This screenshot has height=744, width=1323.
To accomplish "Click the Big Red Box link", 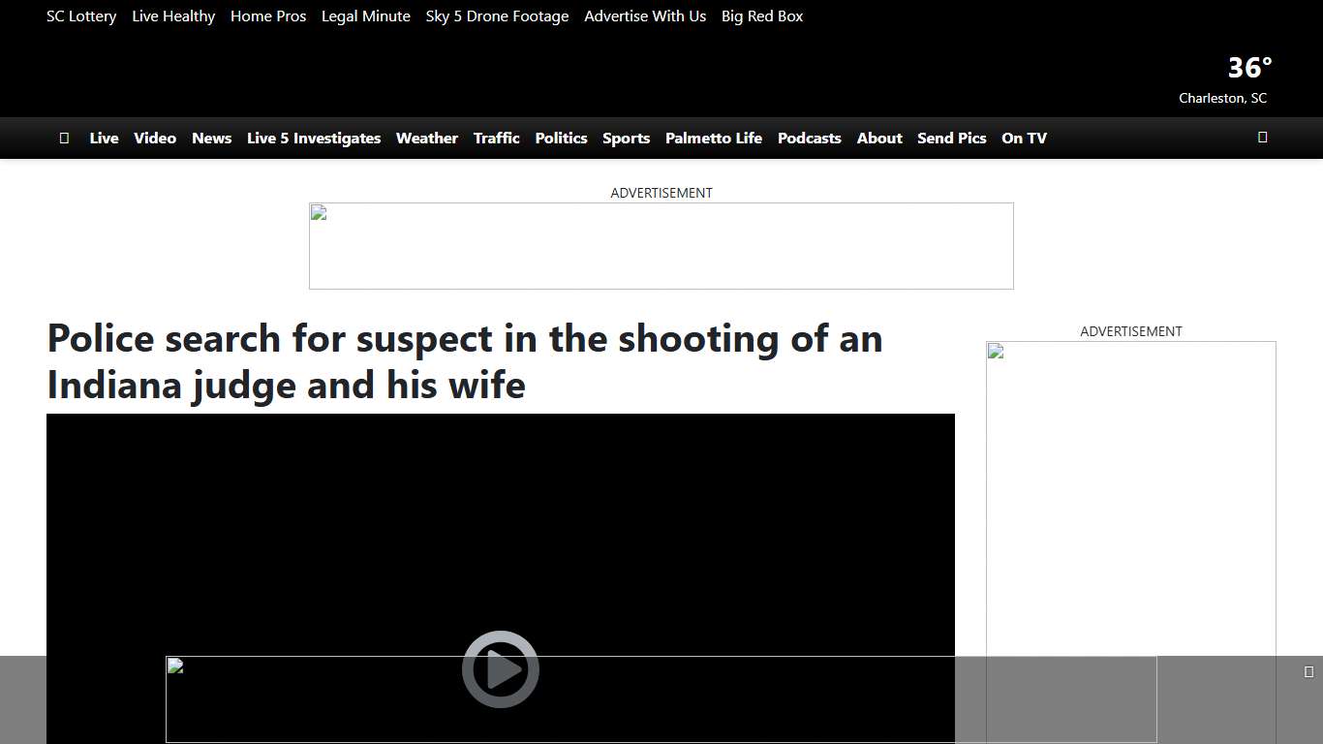I will (762, 15).
